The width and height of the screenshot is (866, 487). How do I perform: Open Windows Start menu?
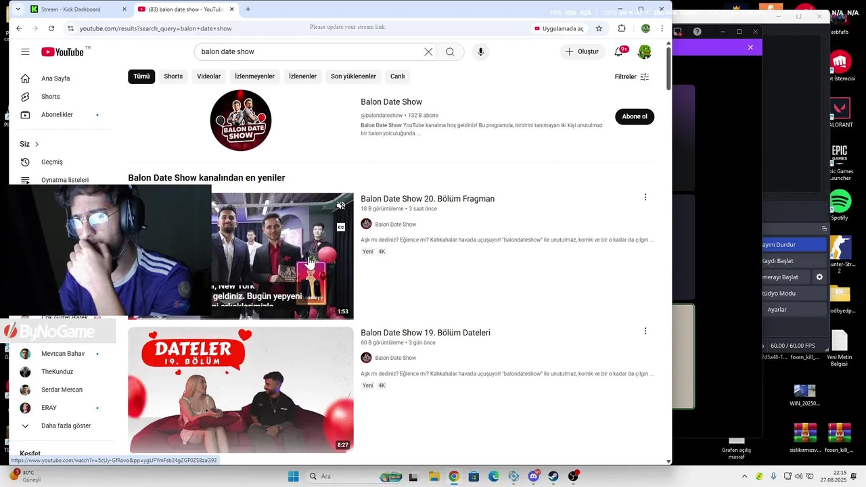pyautogui.click(x=293, y=476)
